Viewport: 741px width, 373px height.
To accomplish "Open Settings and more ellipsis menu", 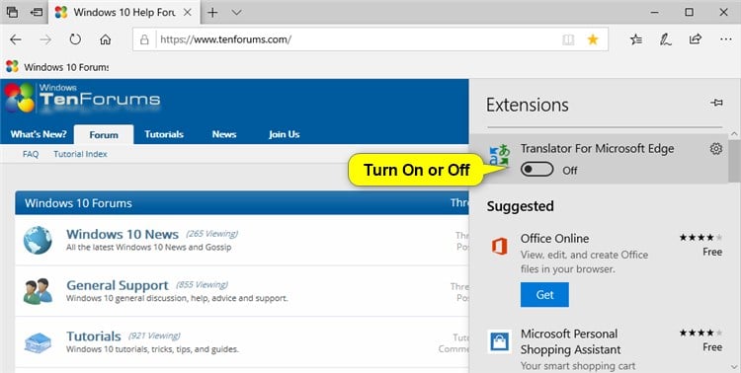I will [726, 39].
